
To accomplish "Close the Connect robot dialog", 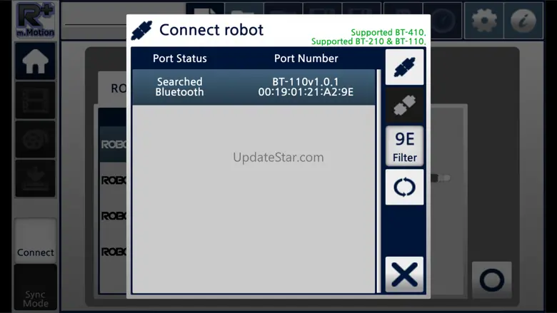I will pos(404,274).
